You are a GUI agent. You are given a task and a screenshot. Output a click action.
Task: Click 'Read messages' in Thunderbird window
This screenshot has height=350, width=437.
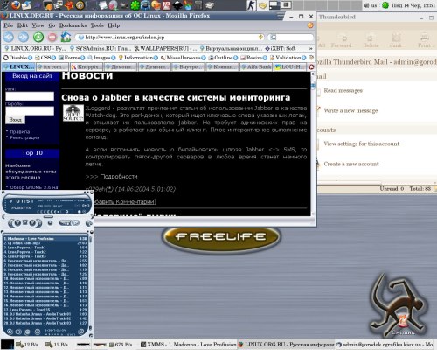point(343,90)
